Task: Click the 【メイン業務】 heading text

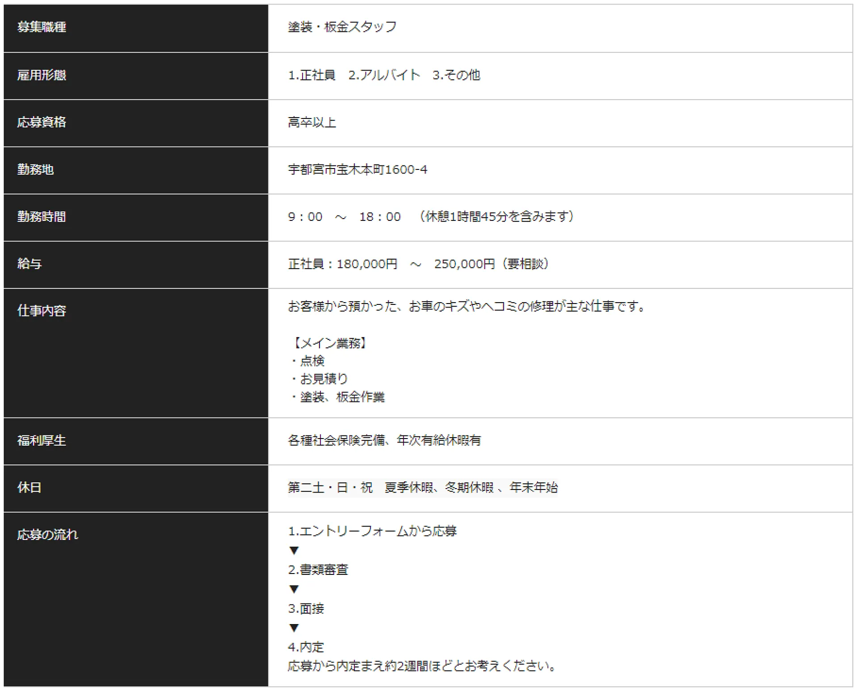Action: click(x=330, y=343)
